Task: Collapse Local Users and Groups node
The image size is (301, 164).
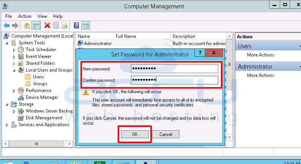Action: click(x=14, y=70)
